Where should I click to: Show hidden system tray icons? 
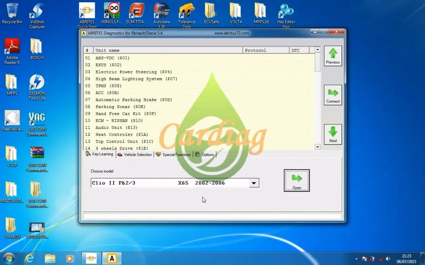tap(356, 259)
